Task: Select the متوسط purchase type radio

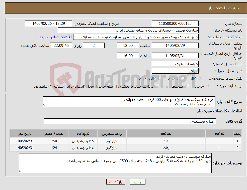Action: click(x=188, y=86)
